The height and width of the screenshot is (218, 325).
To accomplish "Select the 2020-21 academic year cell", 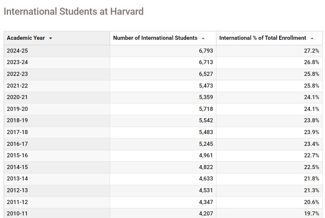I will coord(57,97).
